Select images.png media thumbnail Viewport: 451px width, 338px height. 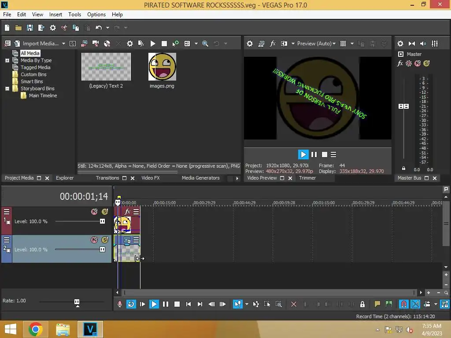[162, 67]
